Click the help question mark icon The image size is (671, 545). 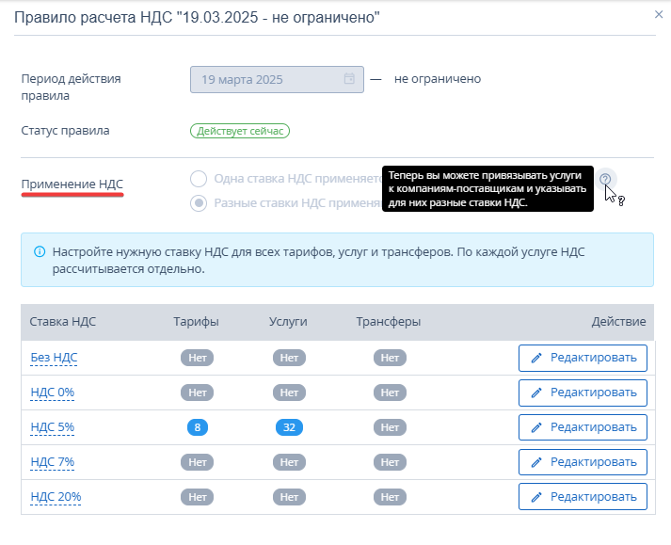click(605, 179)
